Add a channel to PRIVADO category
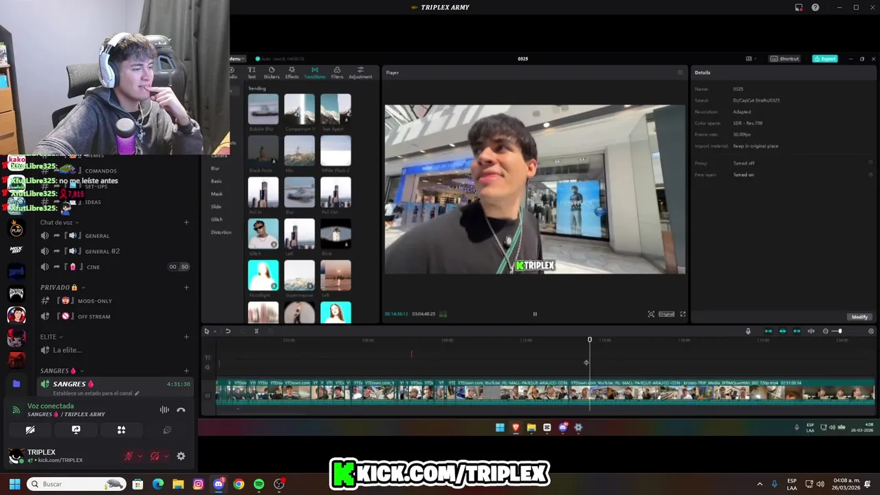The image size is (880, 495). tap(186, 287)
